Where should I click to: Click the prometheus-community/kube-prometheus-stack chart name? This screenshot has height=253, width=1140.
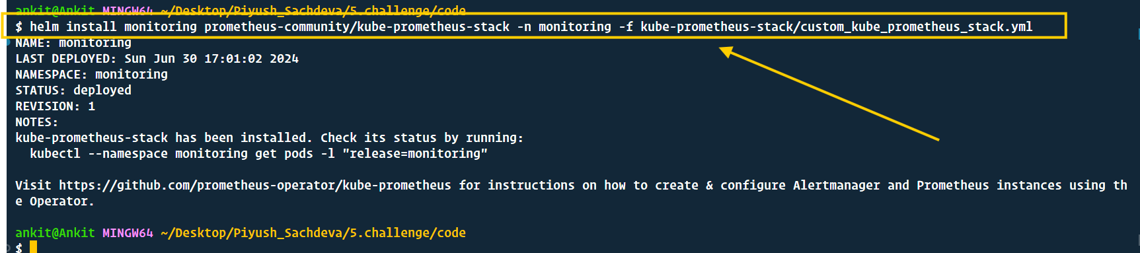tap(357, 27)
